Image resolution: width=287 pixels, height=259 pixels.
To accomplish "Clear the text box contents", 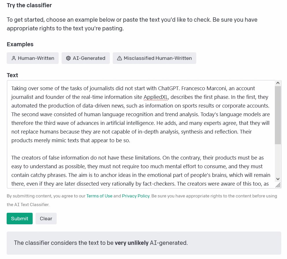I will coord(46,218).
